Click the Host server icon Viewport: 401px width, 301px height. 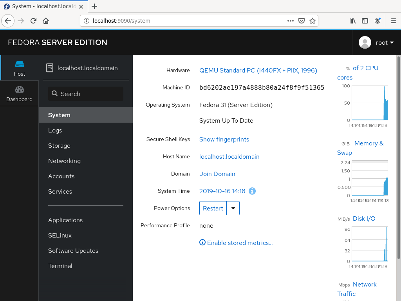[20, 64]
